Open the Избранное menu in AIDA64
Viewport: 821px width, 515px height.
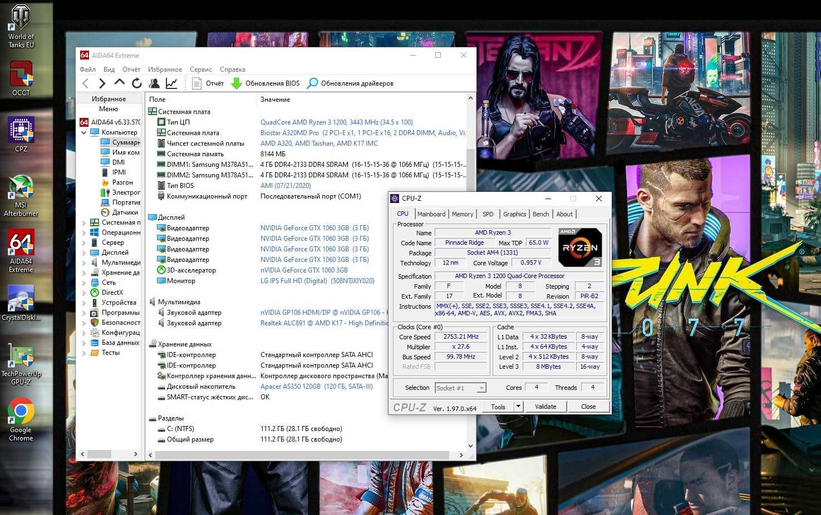[165, 70]
